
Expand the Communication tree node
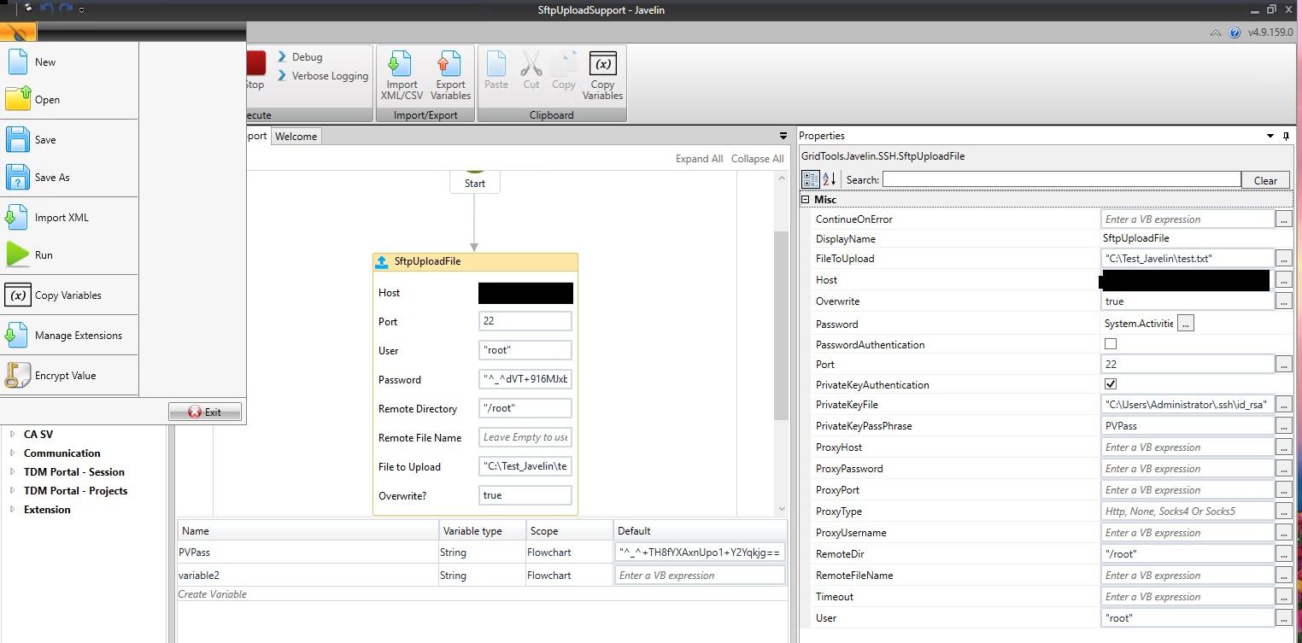pos(12,453)
